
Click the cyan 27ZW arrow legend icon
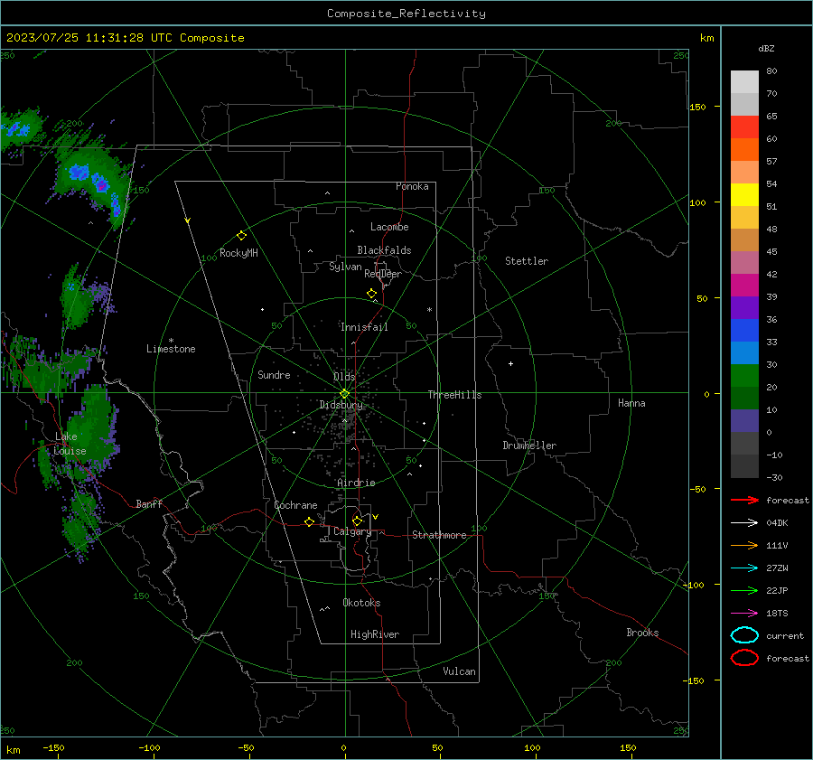[x=744, y=568]
